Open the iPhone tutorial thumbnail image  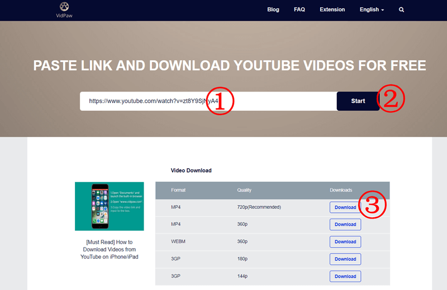(109, 206)
